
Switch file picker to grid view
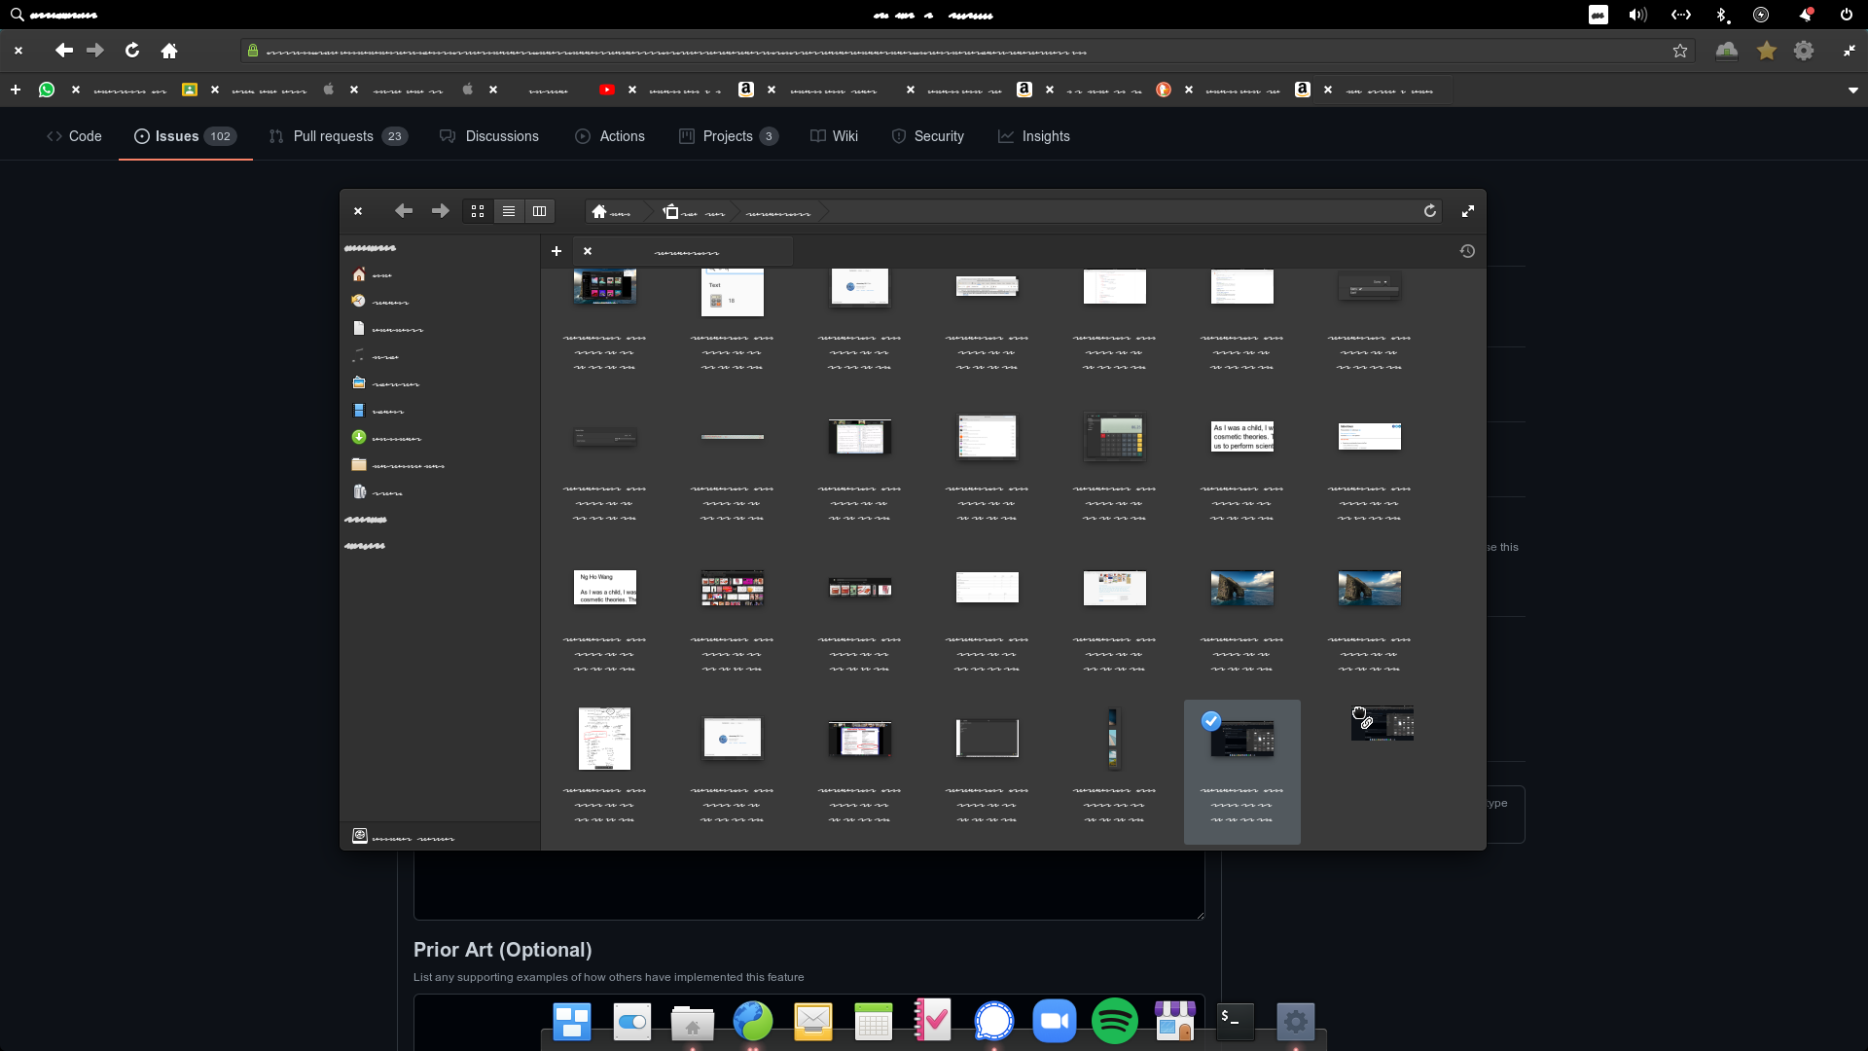pos(478,211)
